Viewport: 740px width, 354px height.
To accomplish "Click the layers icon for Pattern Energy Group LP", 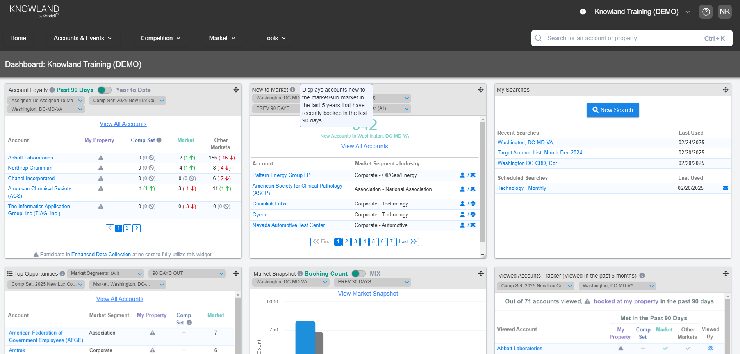I will (x=473, y=175).
